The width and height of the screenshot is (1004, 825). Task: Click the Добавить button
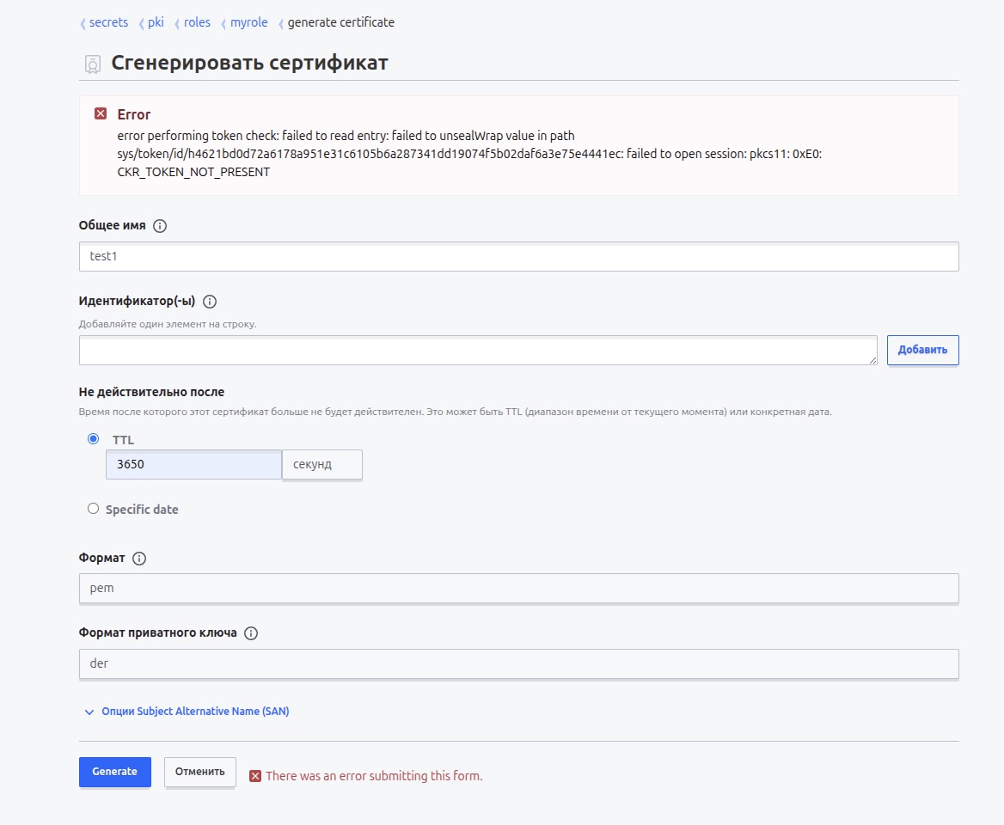pos(922,350)
